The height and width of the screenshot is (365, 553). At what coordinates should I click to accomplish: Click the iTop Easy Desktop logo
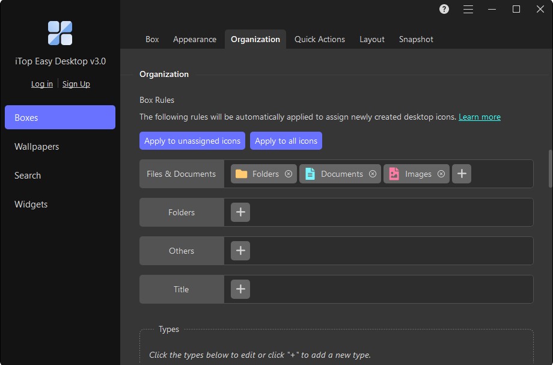[60, 33]
